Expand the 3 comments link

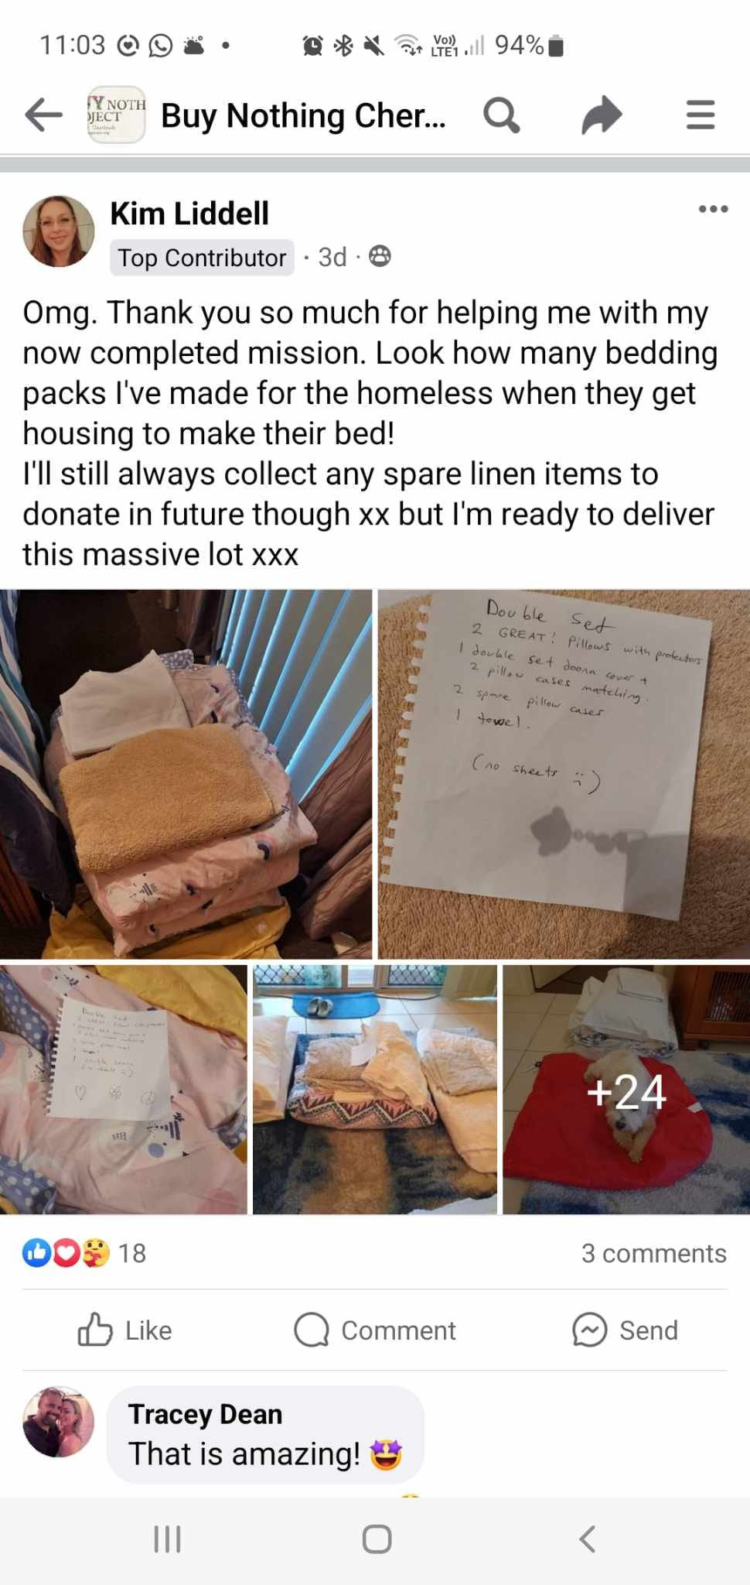pos(653,1253)
